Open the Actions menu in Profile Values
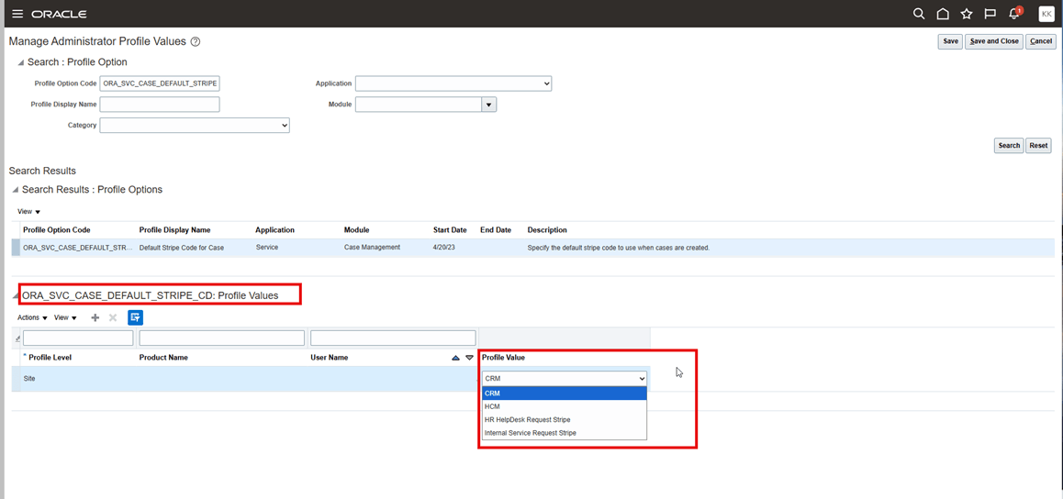The height and width of the screenshot is (499, 1063). click(x=32, y=317)
